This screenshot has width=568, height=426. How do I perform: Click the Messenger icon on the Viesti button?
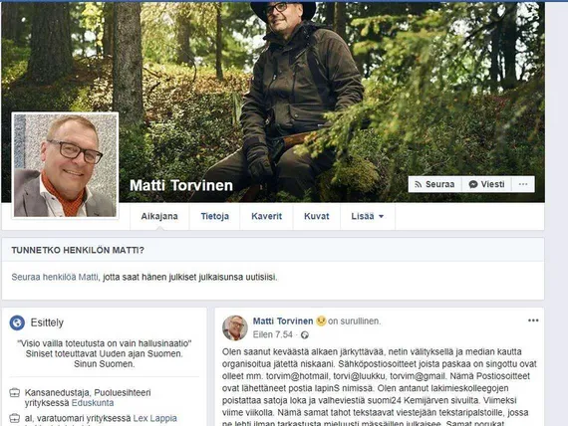[473, 184]
